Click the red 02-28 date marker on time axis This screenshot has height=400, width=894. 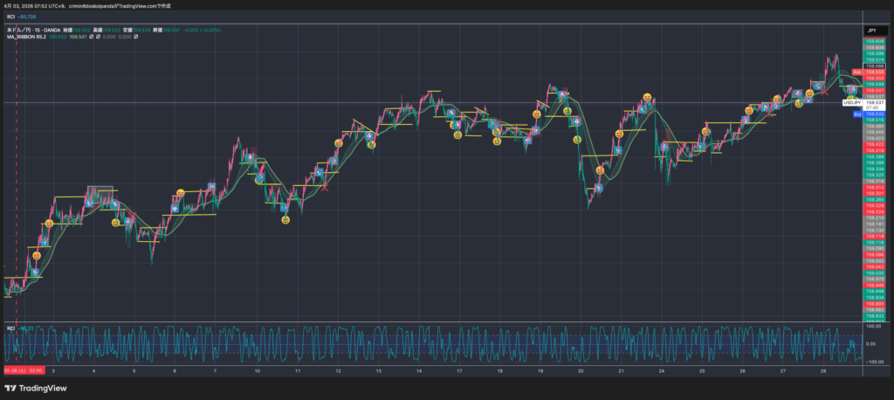[18, 370]
